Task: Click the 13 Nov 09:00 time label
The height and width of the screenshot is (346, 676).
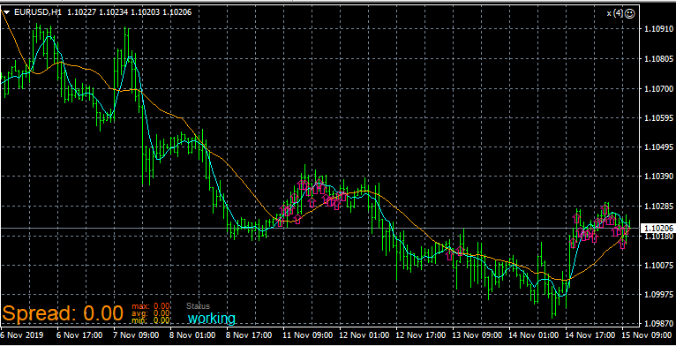Action: click(x=477, y=335)
